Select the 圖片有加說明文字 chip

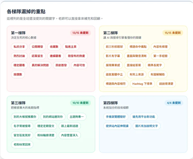click(147, 126)
